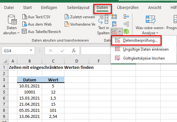Image resolution: width=177 pixels, height=122 pixels.
Task: Click the Blitzvorschau flash fill icon
Action: click(x=114, y=17)
